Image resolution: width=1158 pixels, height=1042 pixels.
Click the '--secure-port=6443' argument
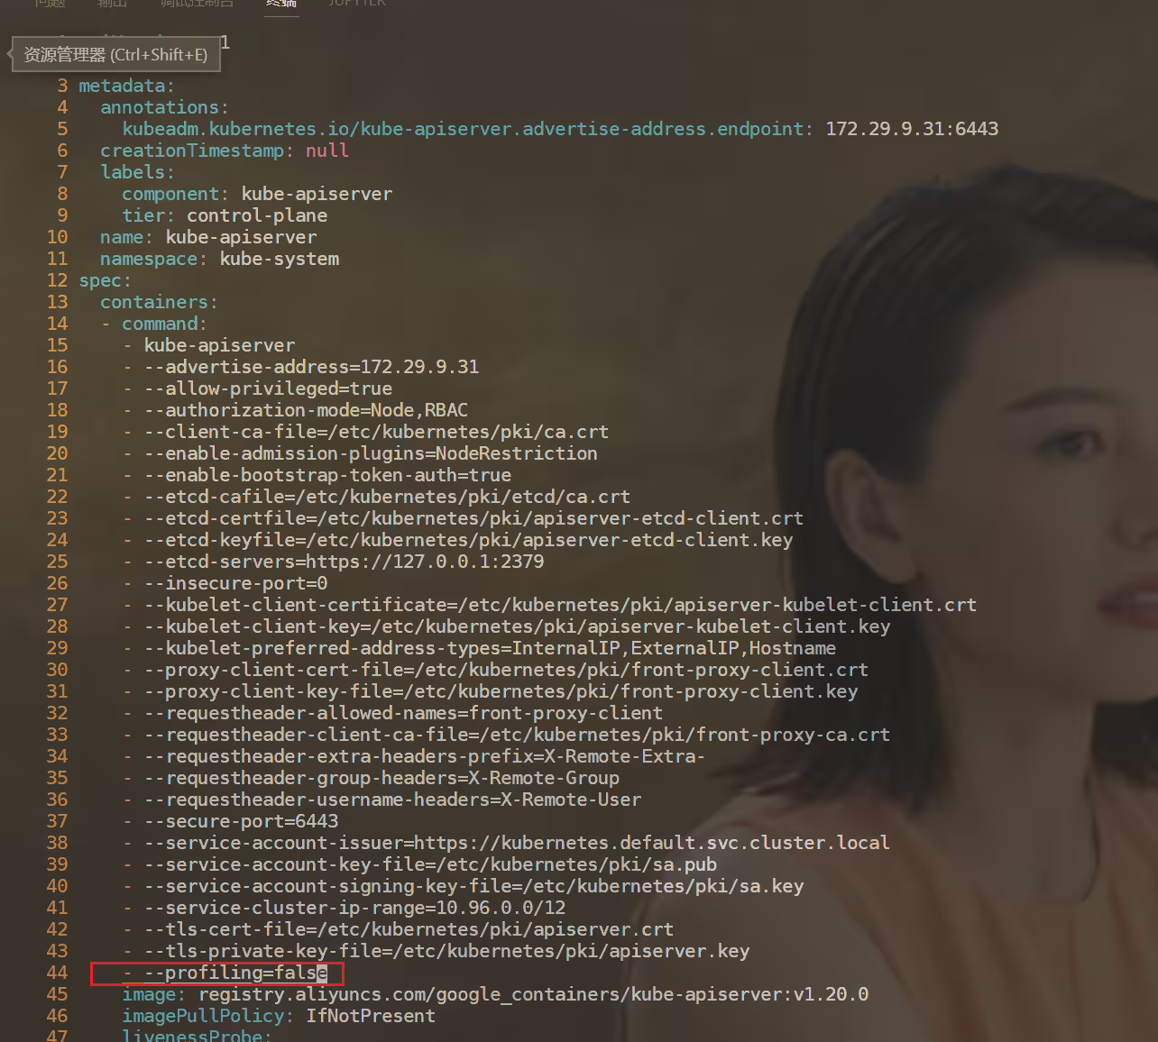click(x=241, y=821)
